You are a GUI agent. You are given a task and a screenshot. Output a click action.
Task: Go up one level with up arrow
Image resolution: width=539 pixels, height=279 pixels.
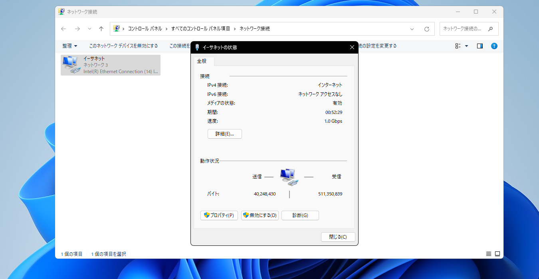pos(101,29)
